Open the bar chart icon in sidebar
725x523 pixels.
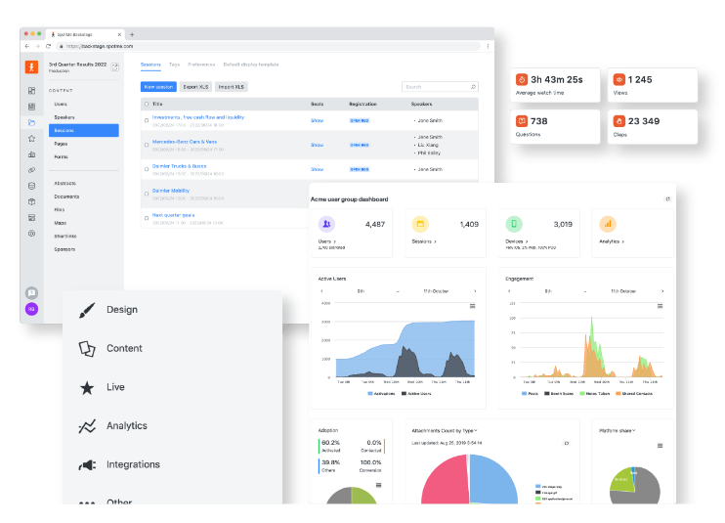coord(31,154)
